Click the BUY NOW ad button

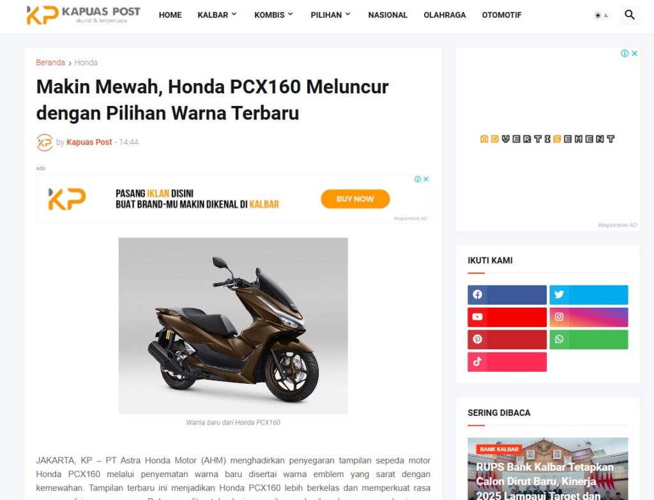(355, 199)
